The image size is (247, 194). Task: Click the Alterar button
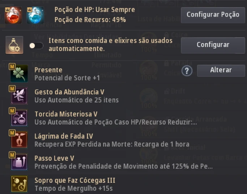221,71
